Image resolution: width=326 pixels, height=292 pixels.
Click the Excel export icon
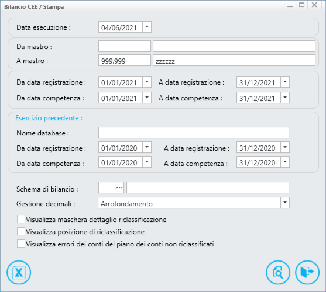pos(19,272)
